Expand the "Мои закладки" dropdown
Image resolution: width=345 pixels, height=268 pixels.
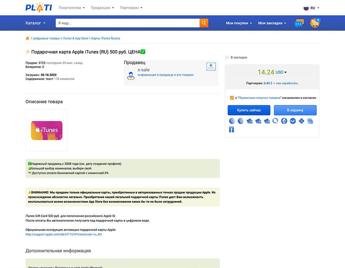coord(272,23)
